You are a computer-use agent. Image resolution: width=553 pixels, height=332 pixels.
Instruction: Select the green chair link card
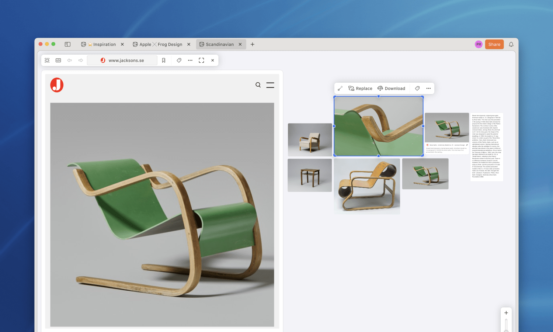[447, 133]
